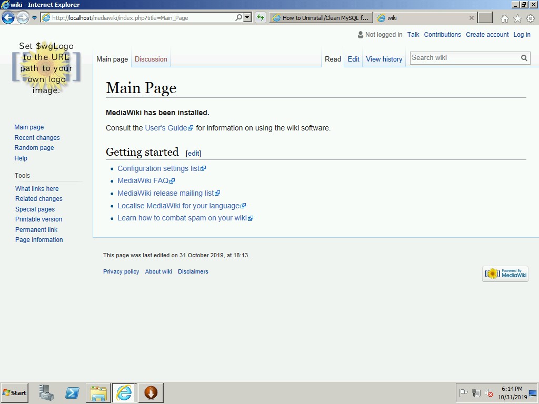This screenshot has height=404, width=539.
Task: Open the User's Guide link
Action: click(x=169, y=128)
